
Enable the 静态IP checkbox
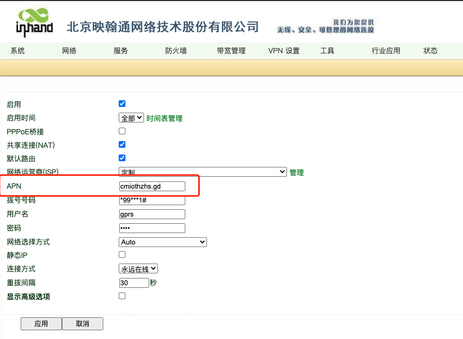[x=122, y=254]
